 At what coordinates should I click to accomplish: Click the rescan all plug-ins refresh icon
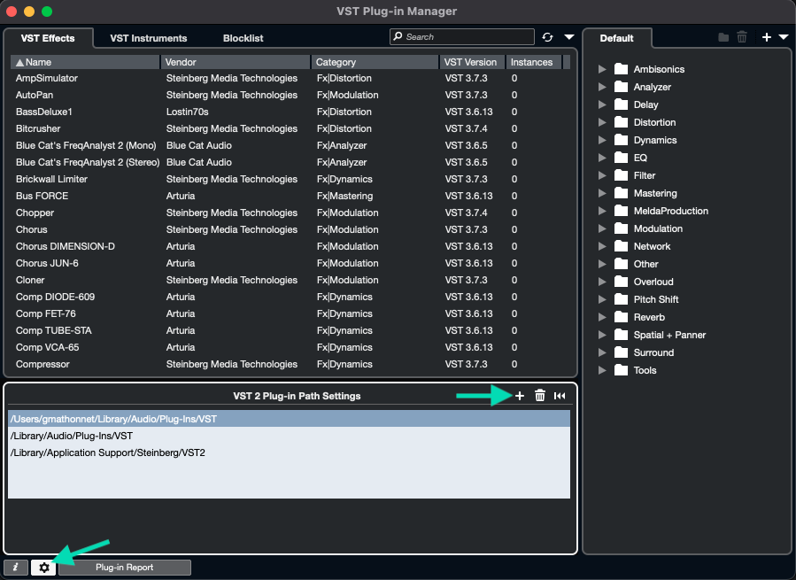pyautogui.click(x=548, y=37)
